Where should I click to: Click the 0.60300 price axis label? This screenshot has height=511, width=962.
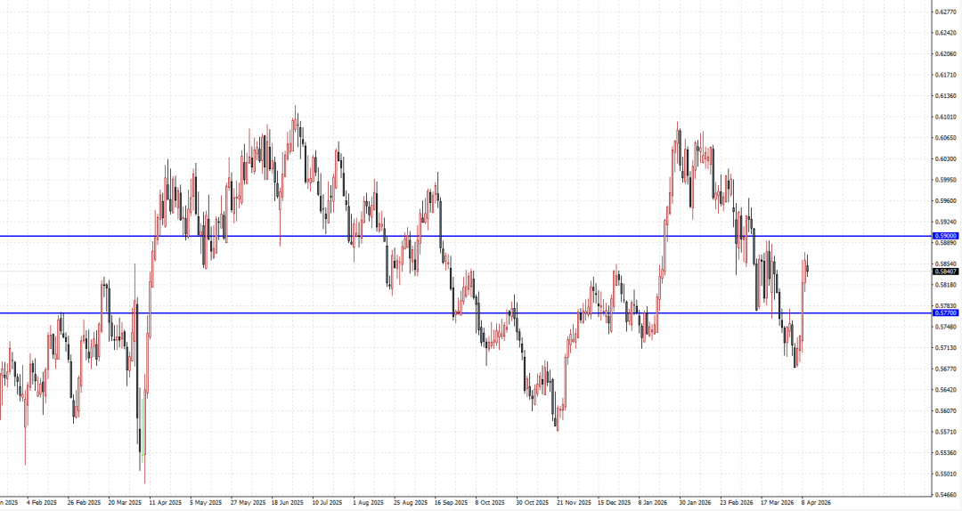[x=947, y=158]
